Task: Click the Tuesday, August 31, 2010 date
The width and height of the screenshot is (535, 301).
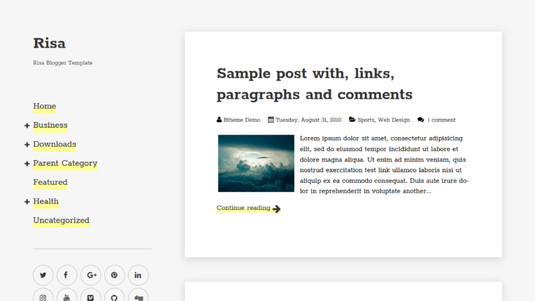Action: coord(309,120)
